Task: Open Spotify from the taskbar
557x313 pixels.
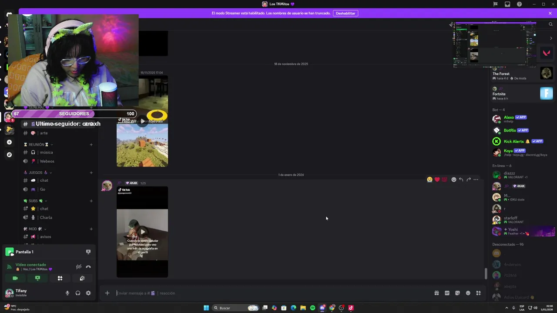Action: click(312, 308)
